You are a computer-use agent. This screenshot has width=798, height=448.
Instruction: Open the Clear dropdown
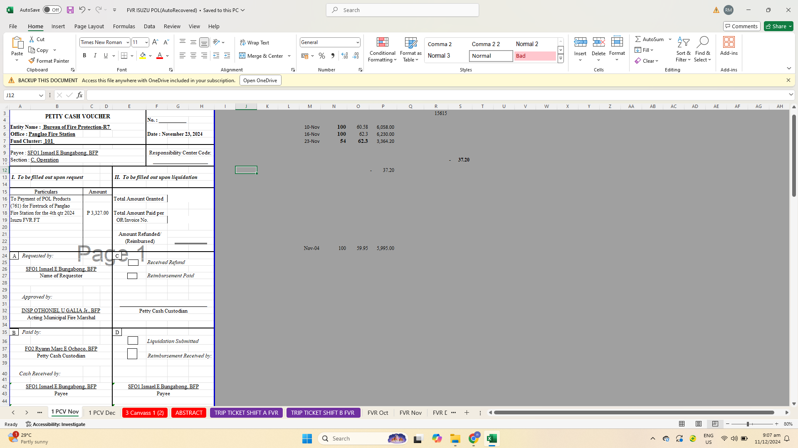[647, 61]
